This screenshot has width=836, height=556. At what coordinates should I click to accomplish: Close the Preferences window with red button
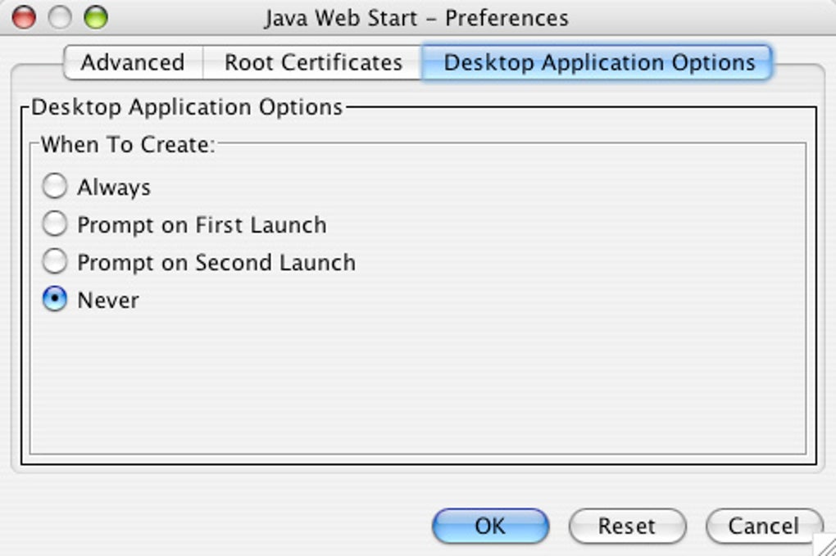pyautogui.click(x=23, y=17)
